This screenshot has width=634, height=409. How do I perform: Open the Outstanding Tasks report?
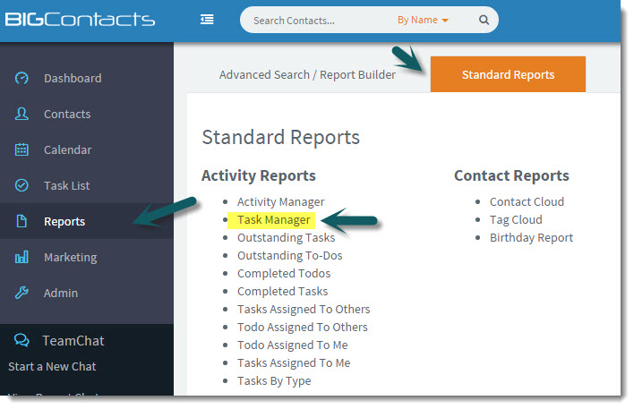coord(286,238)
